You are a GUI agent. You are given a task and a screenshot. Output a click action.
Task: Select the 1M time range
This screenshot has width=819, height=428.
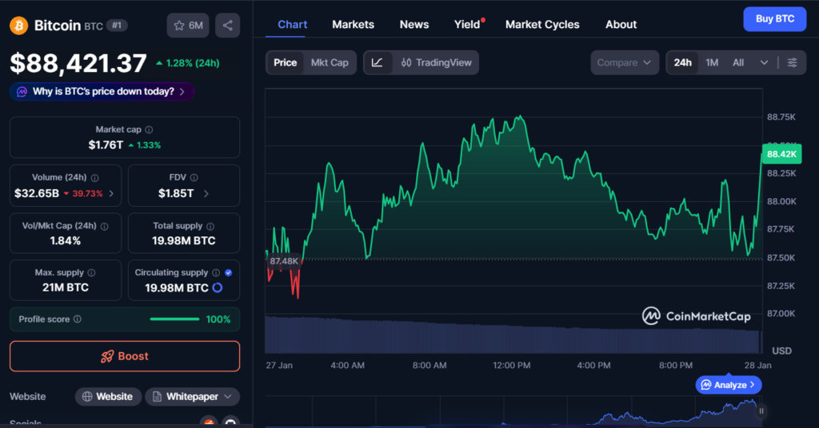[x=712, y=62]
